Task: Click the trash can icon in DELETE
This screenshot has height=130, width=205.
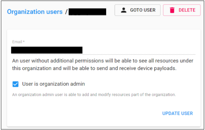Action: pos(172,10)
